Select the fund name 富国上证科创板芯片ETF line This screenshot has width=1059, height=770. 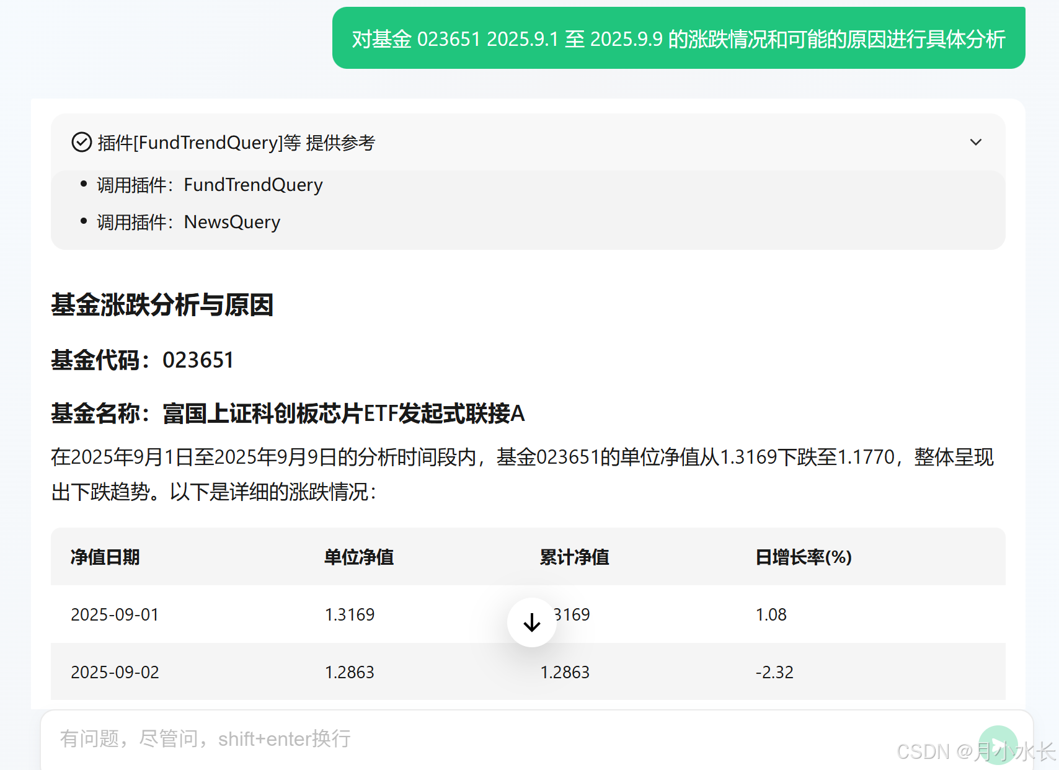tap(288, 414)
